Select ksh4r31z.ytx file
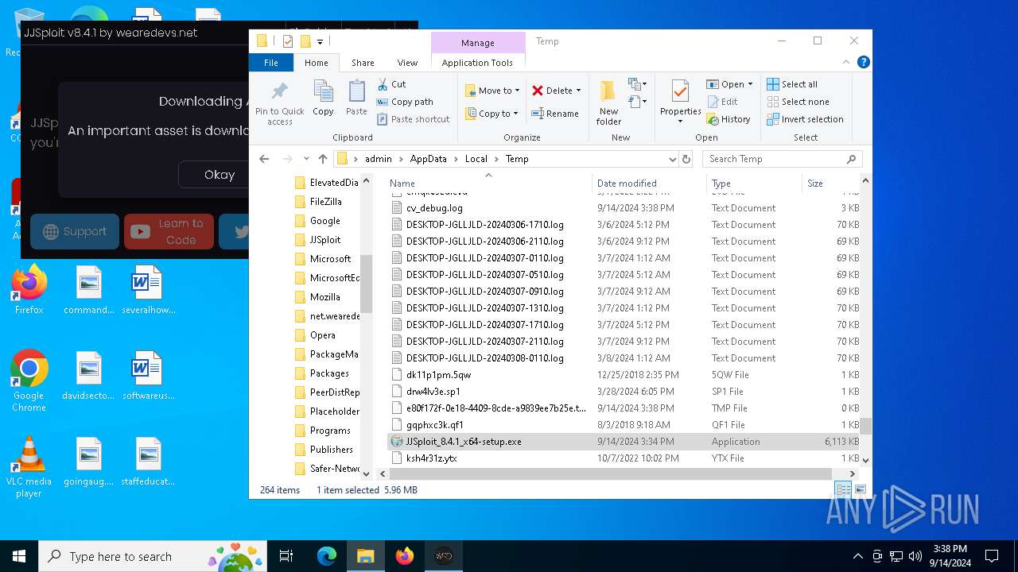The height and width of the screenshot is (572, 1018). click(431, 458)
